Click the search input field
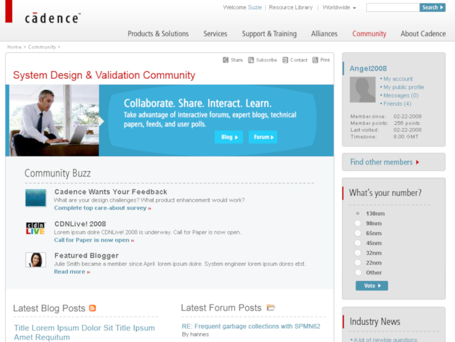455x342 pixels. coord(392,8)
